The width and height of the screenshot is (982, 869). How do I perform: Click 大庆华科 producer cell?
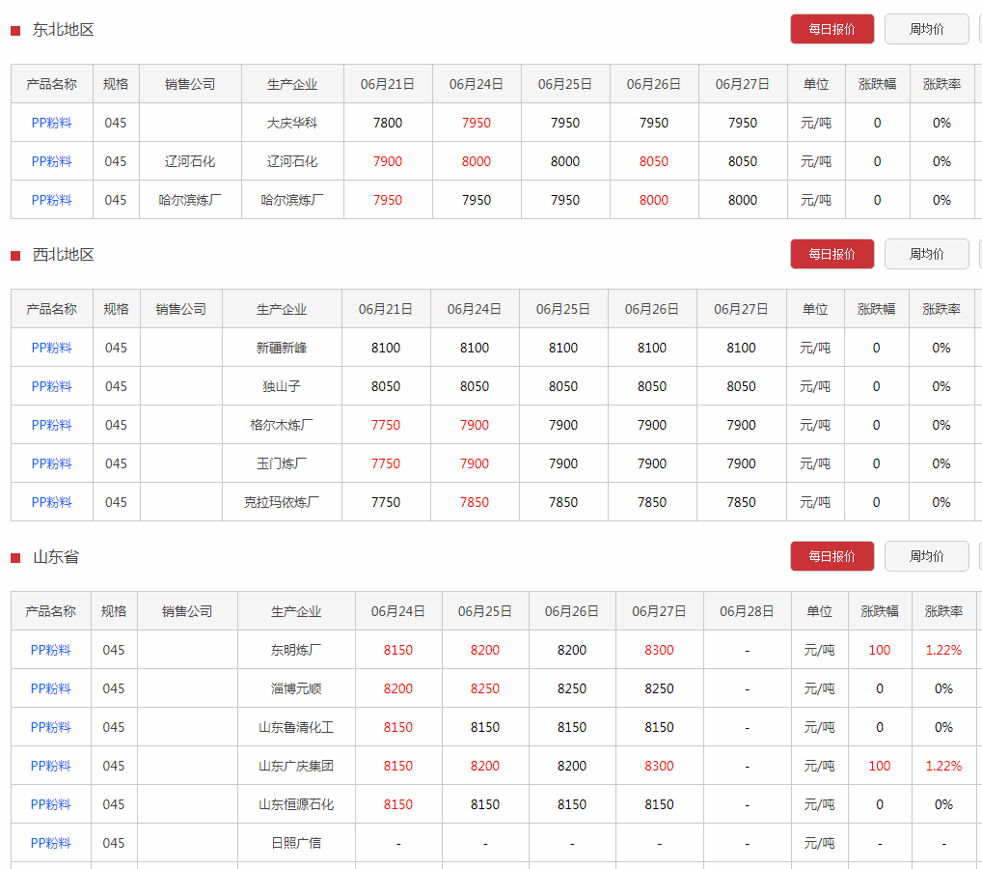(292, 123)
